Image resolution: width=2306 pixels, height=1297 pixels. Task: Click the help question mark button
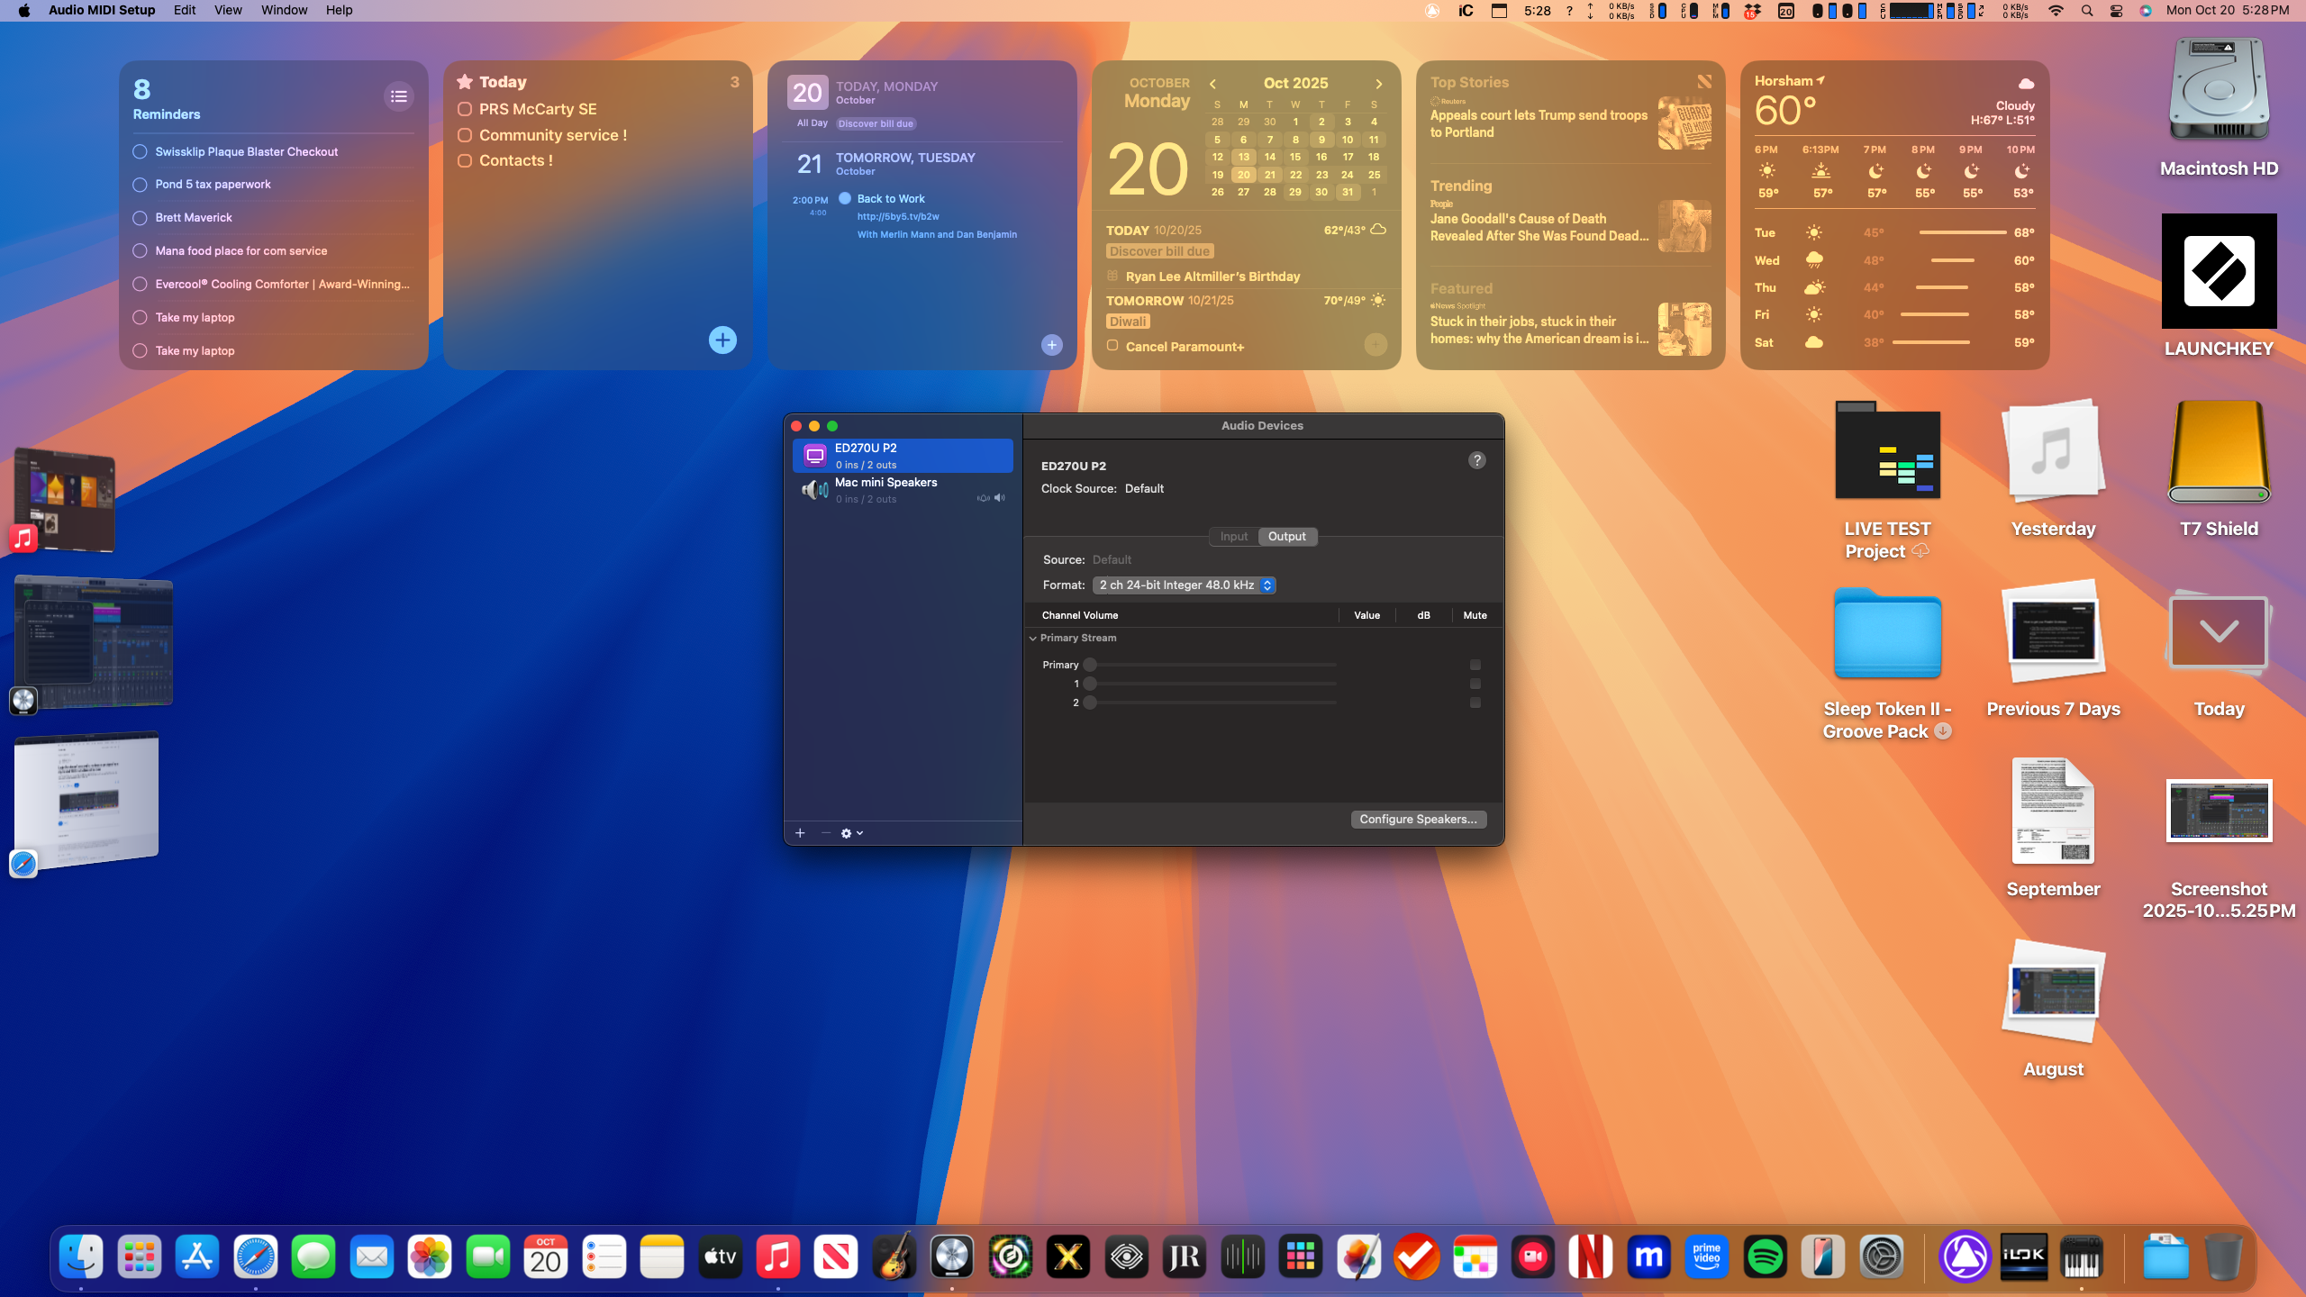[1476, 460]
